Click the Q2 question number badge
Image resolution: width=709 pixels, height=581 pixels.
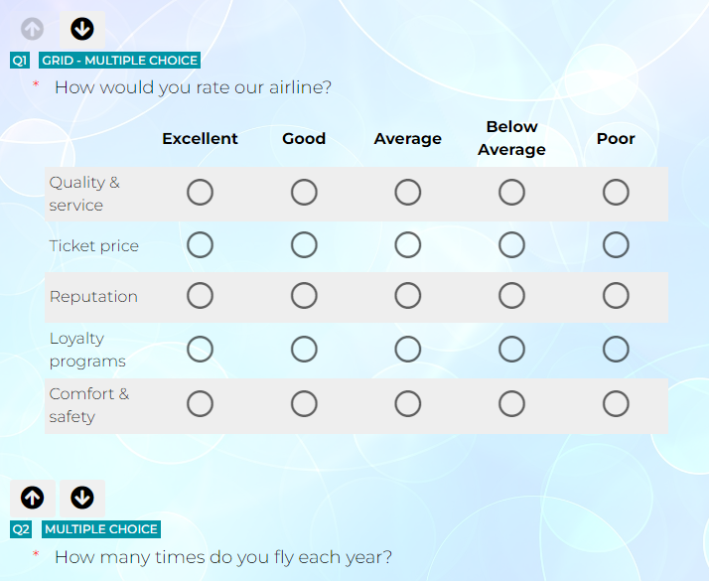(x=21, y=529)
